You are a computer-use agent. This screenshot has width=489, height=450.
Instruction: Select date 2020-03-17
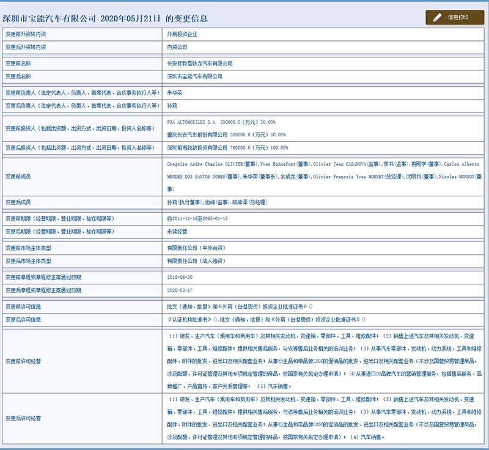coord(180,290)
